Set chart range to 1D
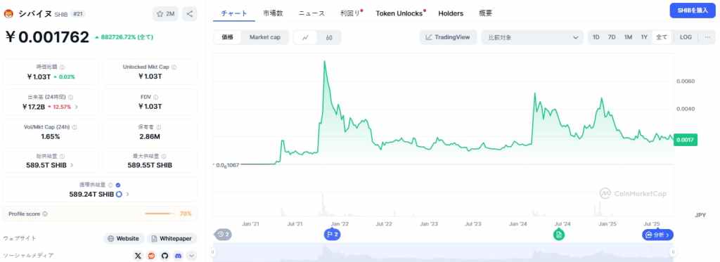Viewport: 720px width, 262px height. coord(596,37)
